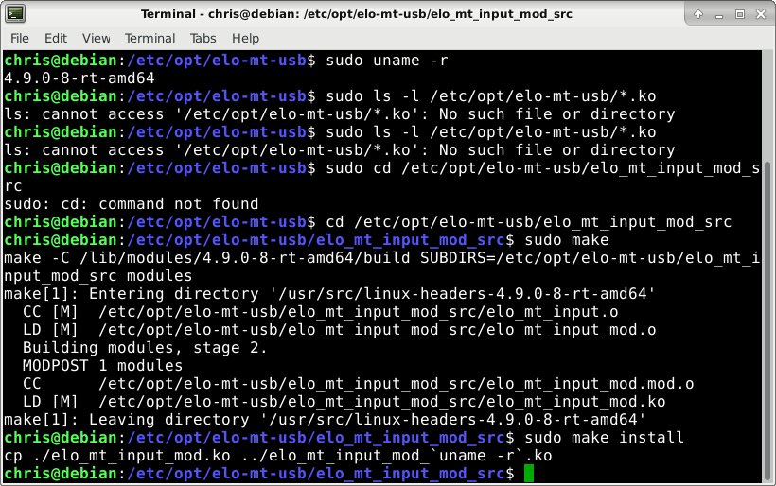Click the 'cp ./elo_mt_input_mod.ko' output line

click(277, 456)
